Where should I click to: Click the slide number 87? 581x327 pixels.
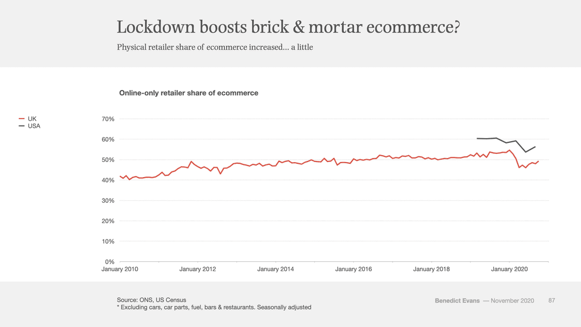click(552, 300)
